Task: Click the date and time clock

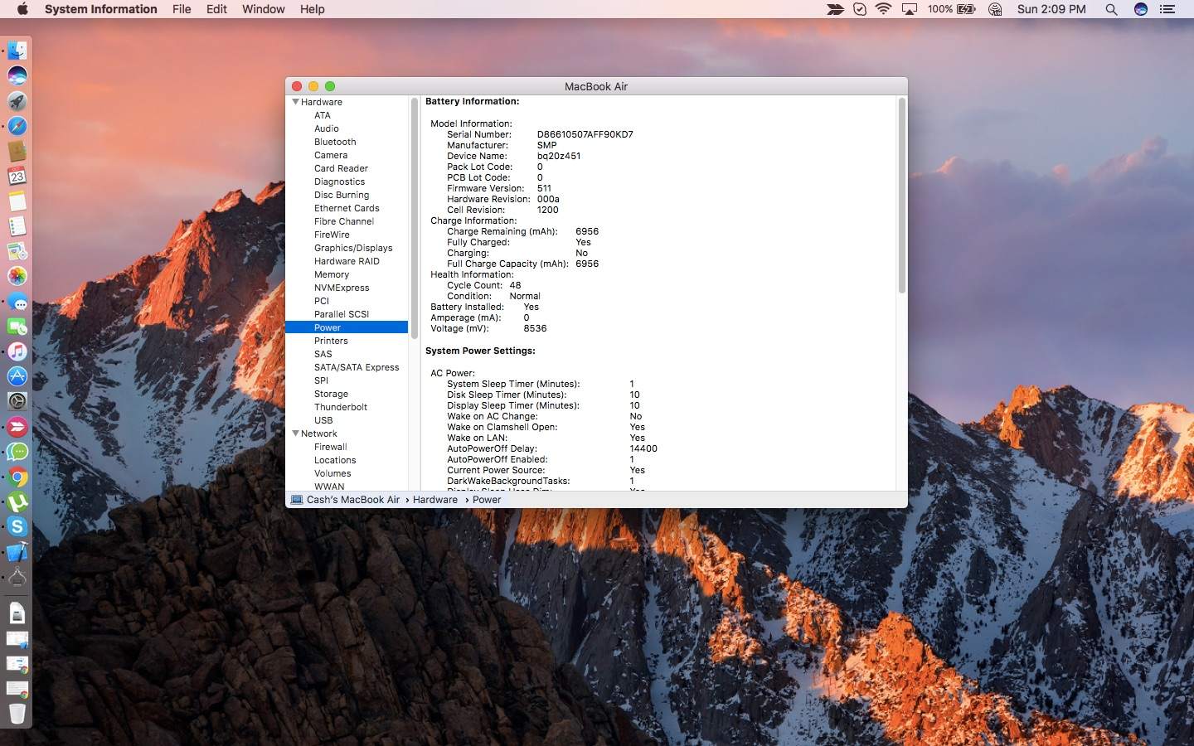Action: click(x=1051, y=9)
